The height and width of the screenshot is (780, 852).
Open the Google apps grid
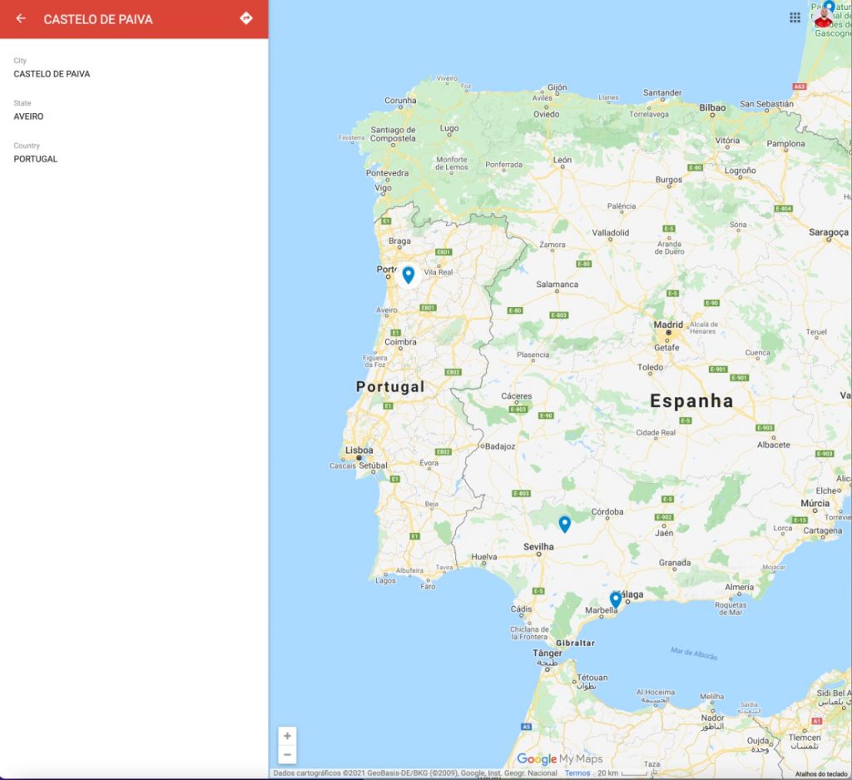coord(795,17)
